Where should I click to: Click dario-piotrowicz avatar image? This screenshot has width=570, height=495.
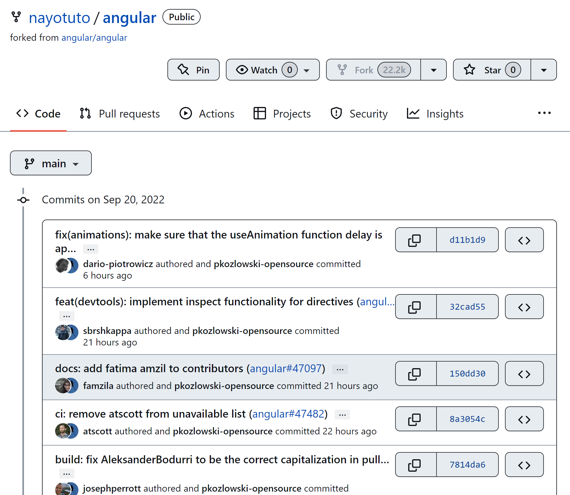point(63,266)
